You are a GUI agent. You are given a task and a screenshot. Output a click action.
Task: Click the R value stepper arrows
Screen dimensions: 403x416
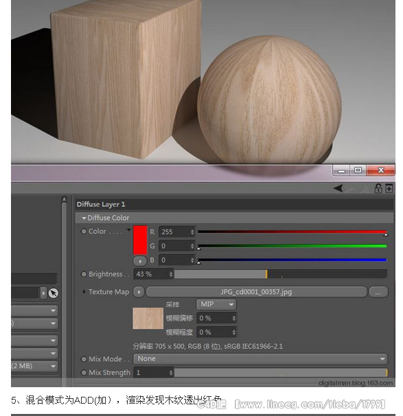pyautogui.click(x=192, y=232)
